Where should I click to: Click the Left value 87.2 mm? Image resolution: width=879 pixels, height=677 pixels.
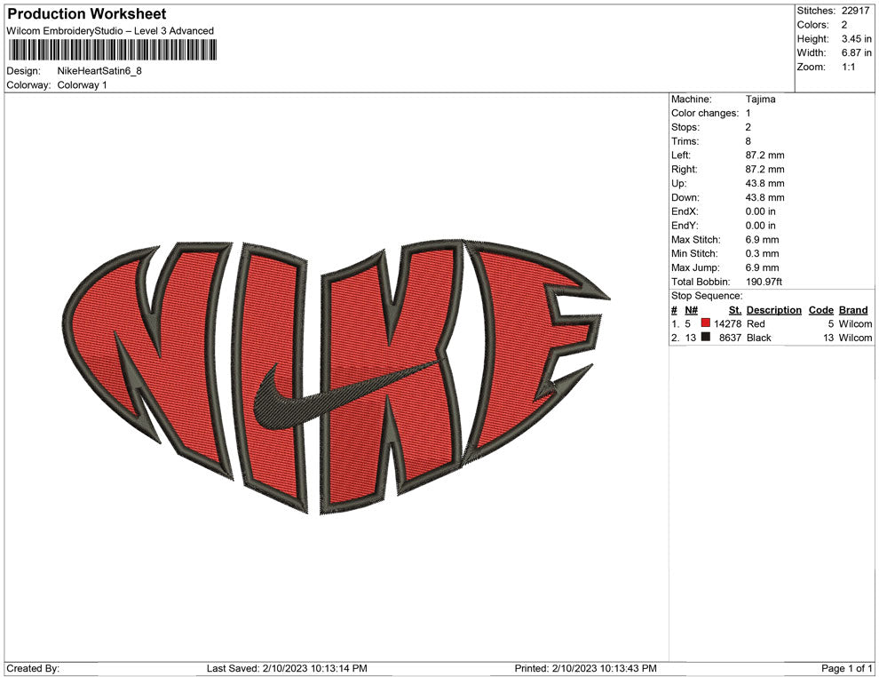pos(764,155)
